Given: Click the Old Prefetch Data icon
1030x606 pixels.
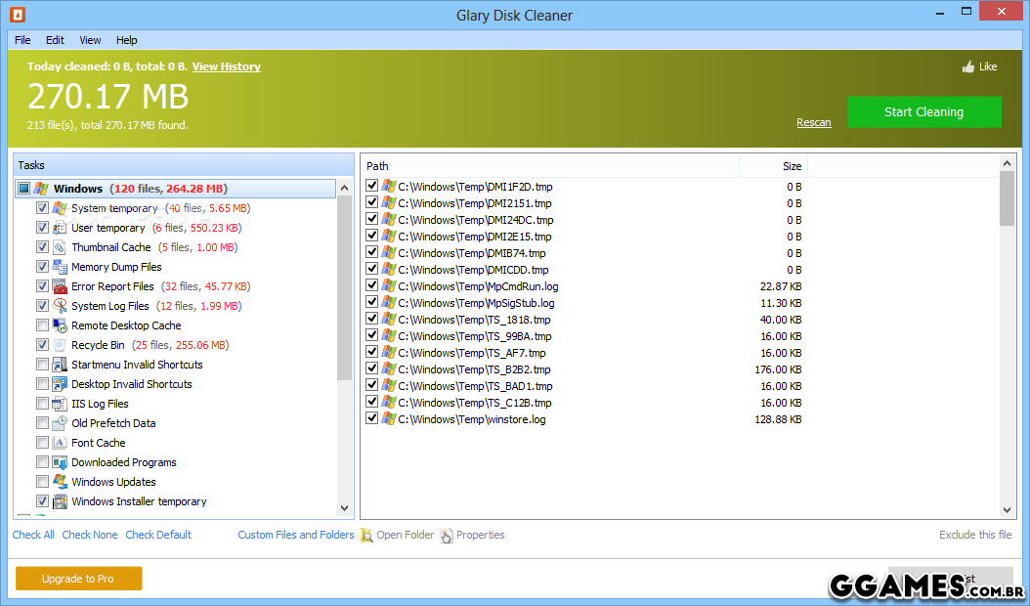Looking at the screenshot, I should (x=60, y=423).
